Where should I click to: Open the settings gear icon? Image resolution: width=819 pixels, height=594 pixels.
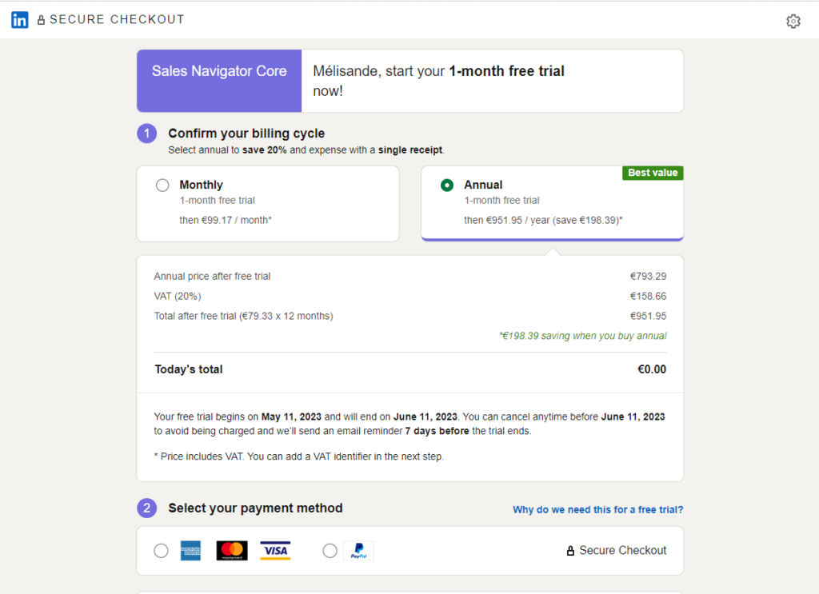793,22
